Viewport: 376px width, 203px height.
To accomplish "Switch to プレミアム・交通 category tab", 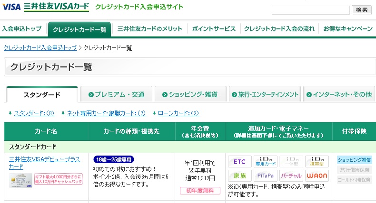I will (x=116, y=94).
